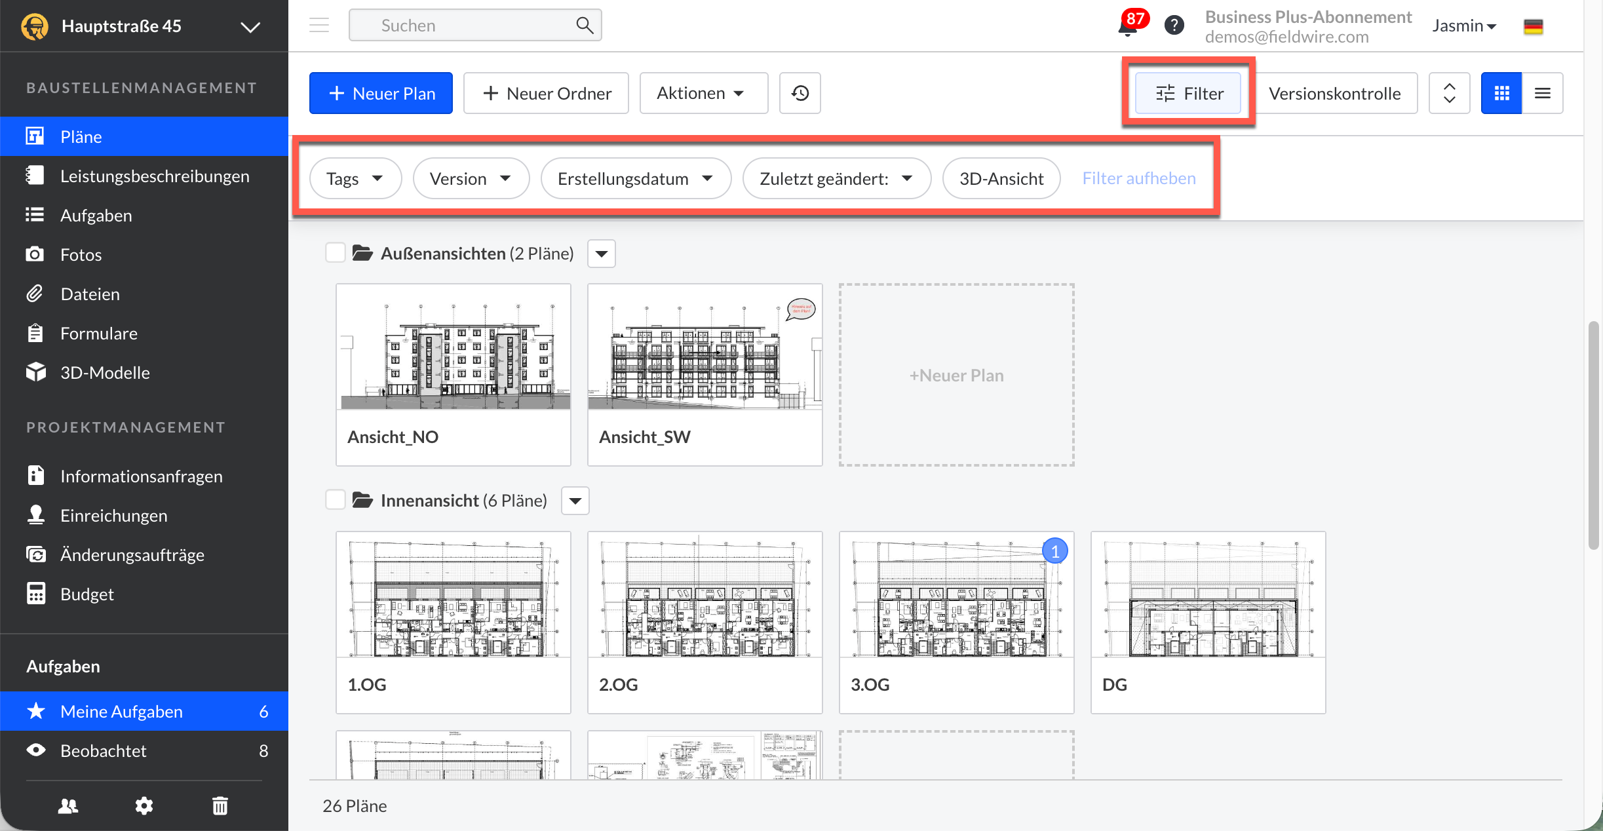Open the Aktionen dropdown menu
Viewport: 1603px width, 831px height.
point(703,93)
